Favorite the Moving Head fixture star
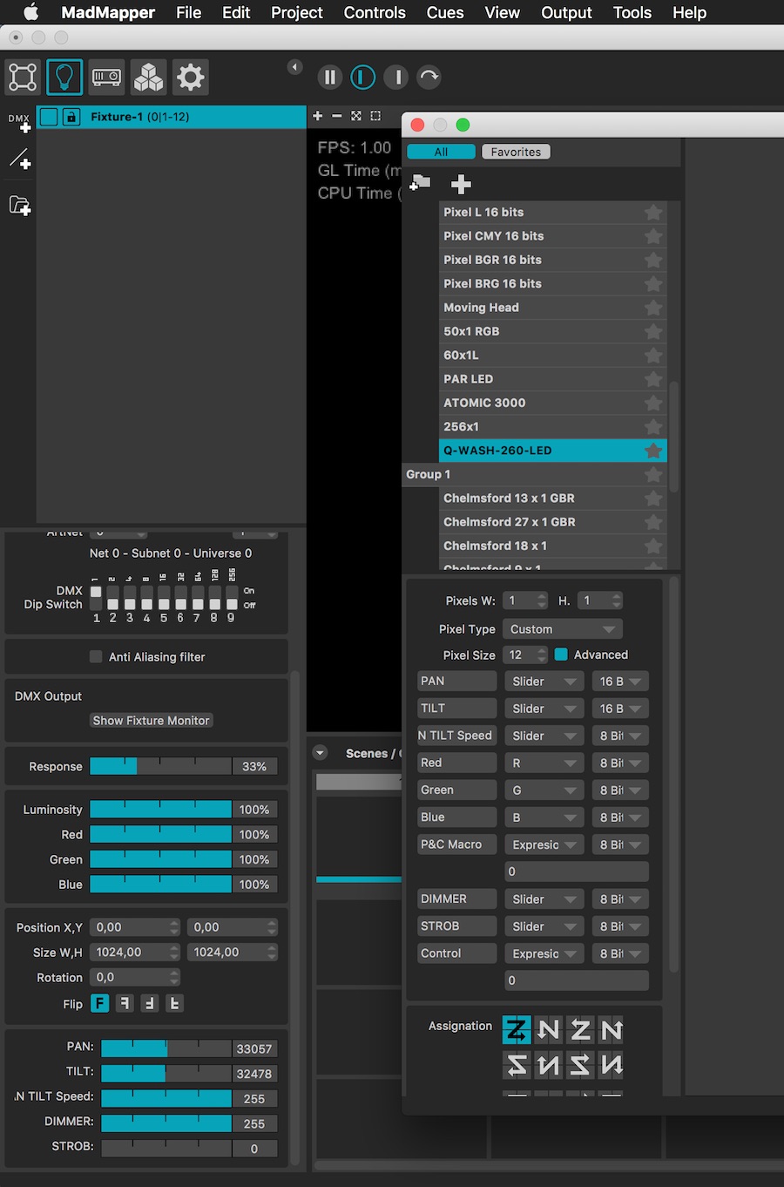Image resolution: width=784 pixels, height=1187 pixels. [653, 308]
